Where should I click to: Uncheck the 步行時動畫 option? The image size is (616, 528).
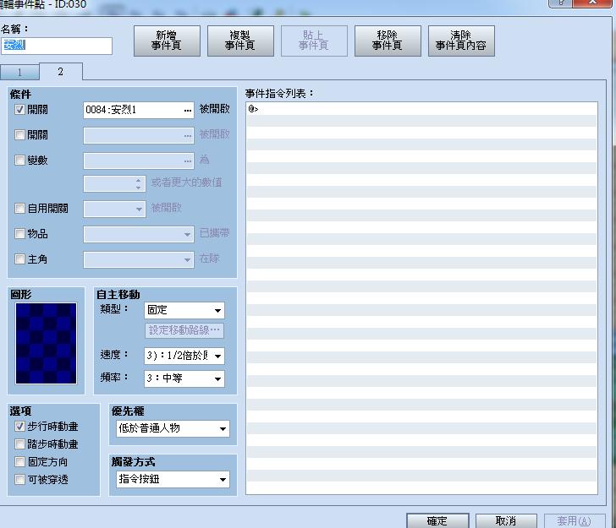click(19, 427)
